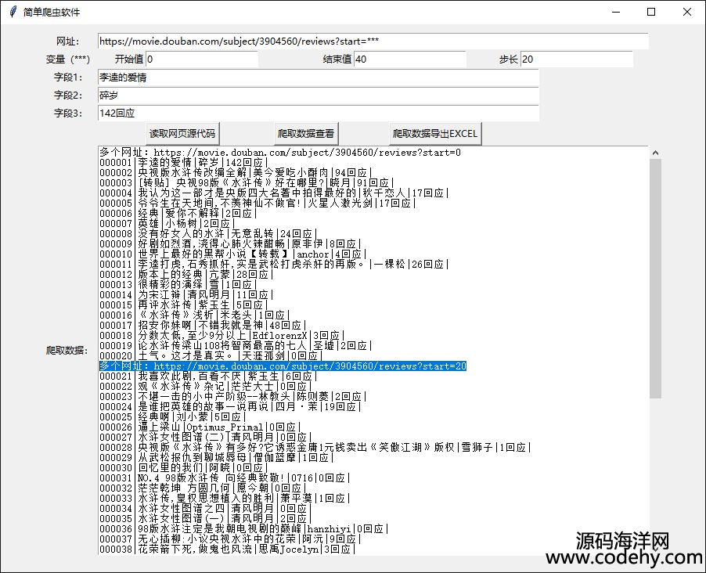Focus the 结束值 input containing 40
The image size is (706, 573).
(x=409, y=59)
